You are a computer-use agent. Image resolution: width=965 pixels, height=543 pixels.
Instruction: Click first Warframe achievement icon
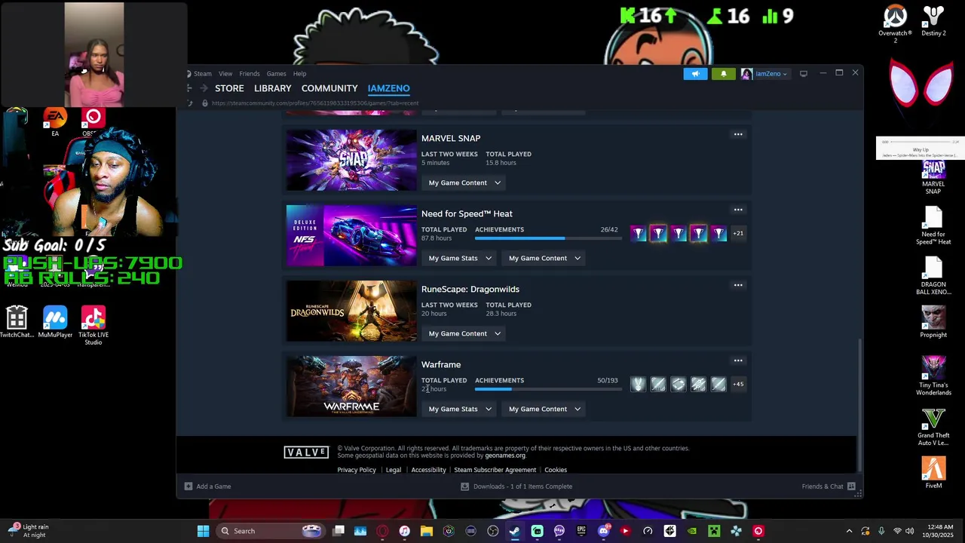pos(639,385)
